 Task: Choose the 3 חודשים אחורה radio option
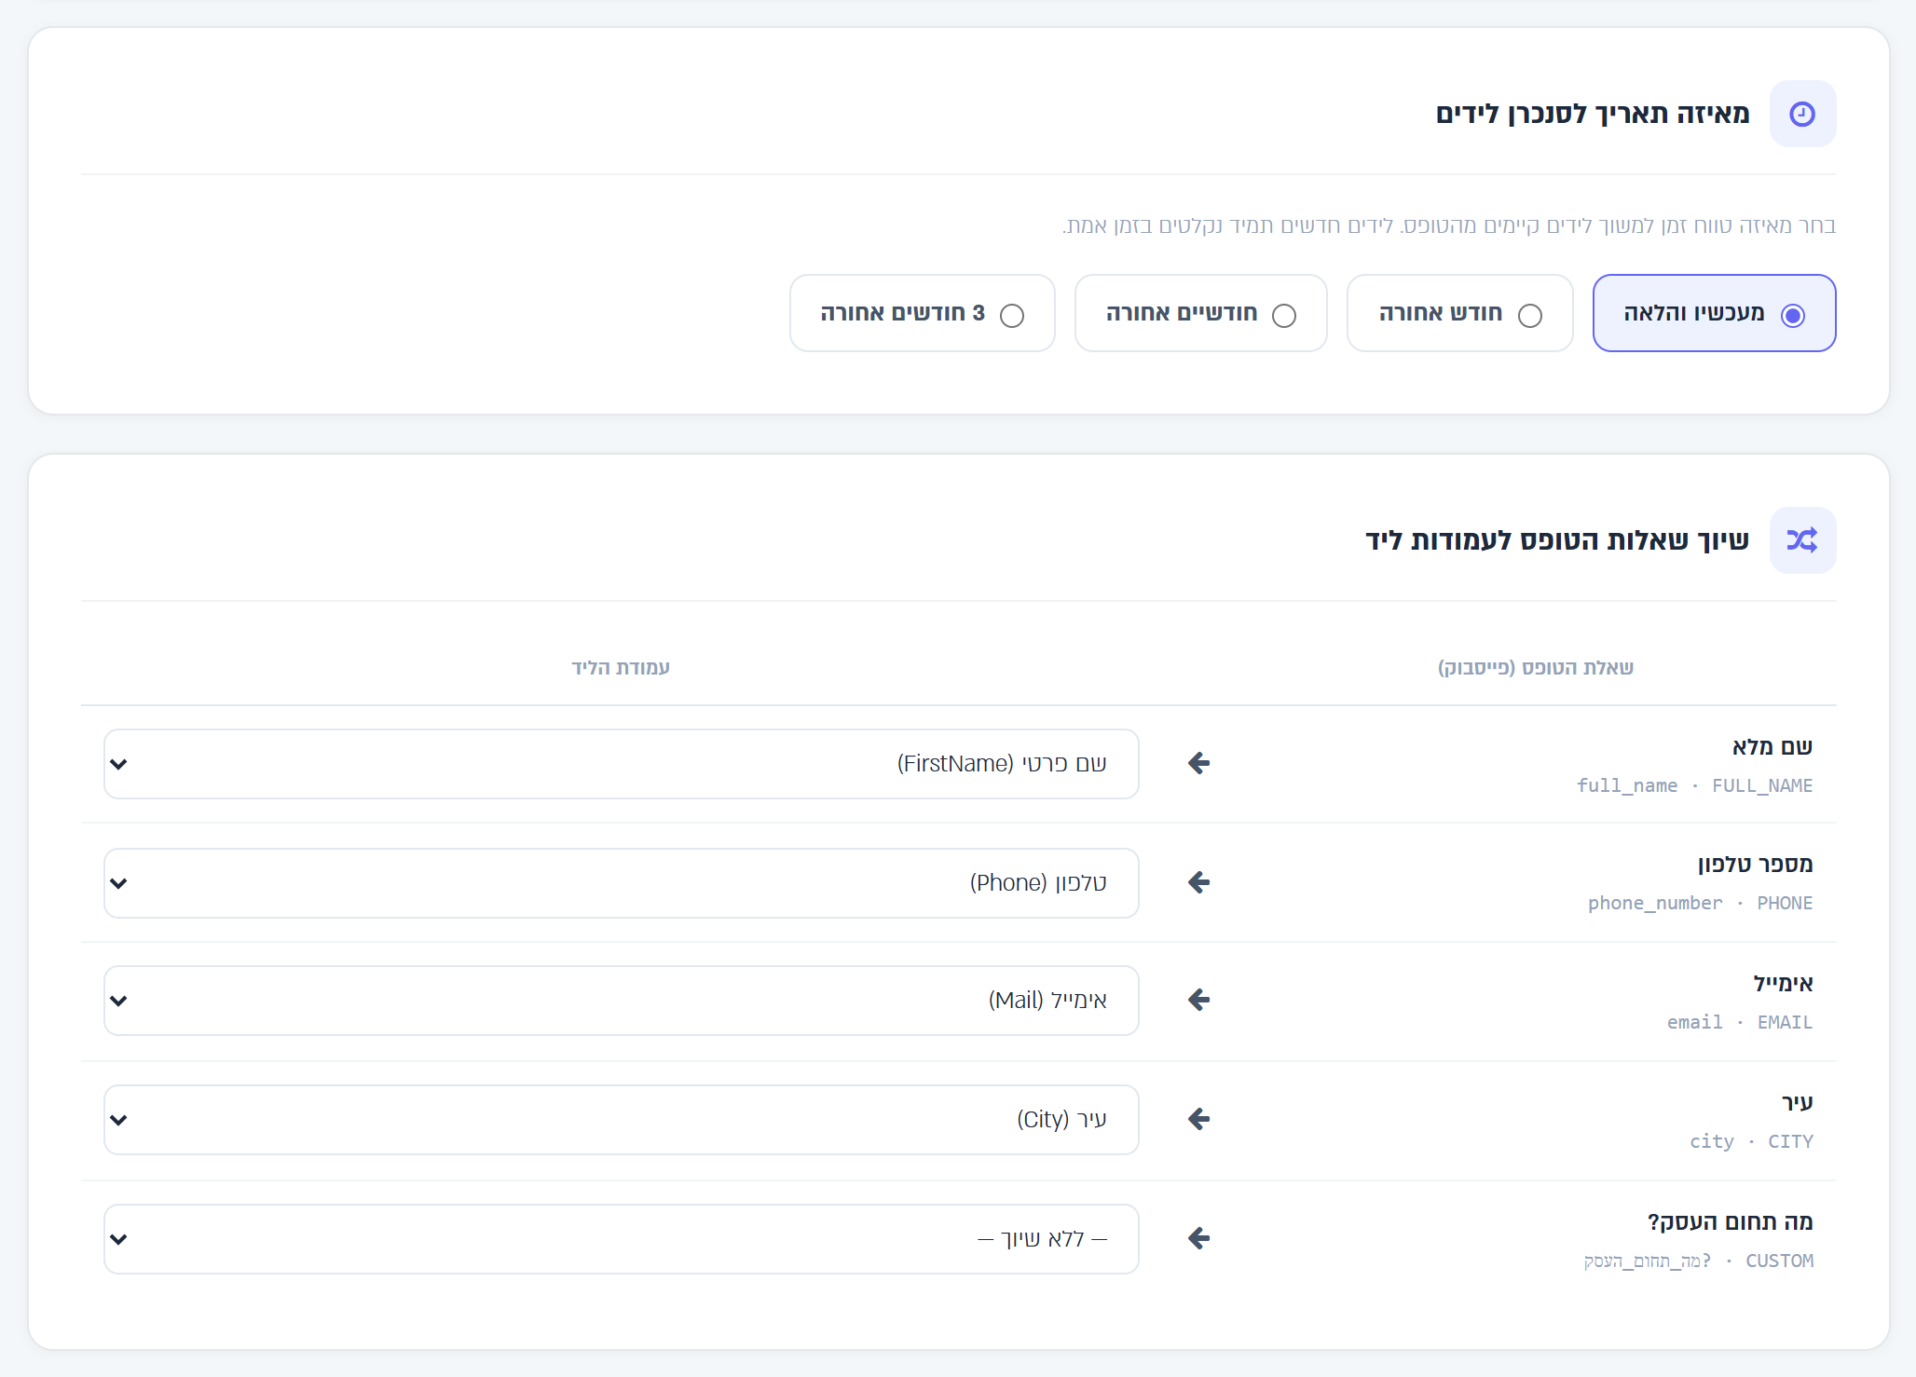(x=922, y=313)
